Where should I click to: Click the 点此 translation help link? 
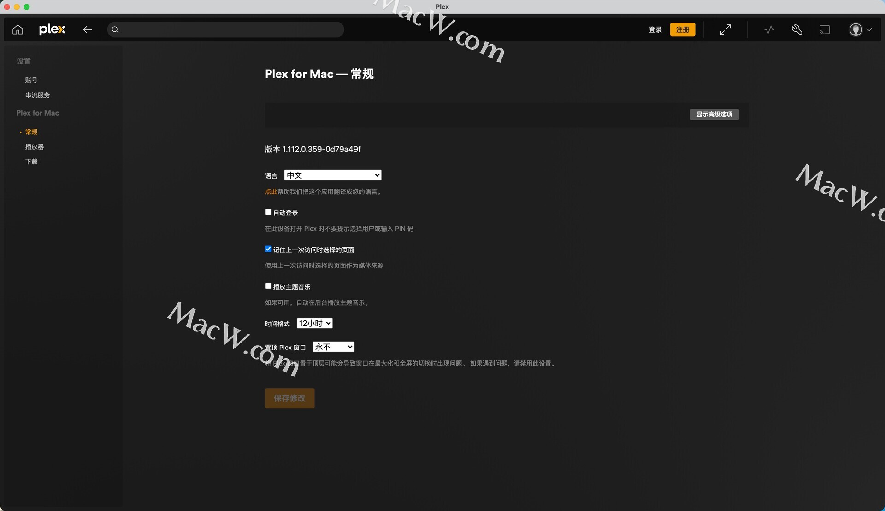pyautogui.click(x=271, y=192)
